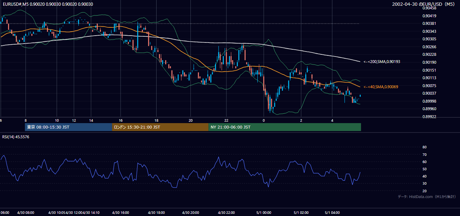Click price axis value 0.90151
Screen dimensions: 460x216
pyautogui.click(x=429, y=70)
